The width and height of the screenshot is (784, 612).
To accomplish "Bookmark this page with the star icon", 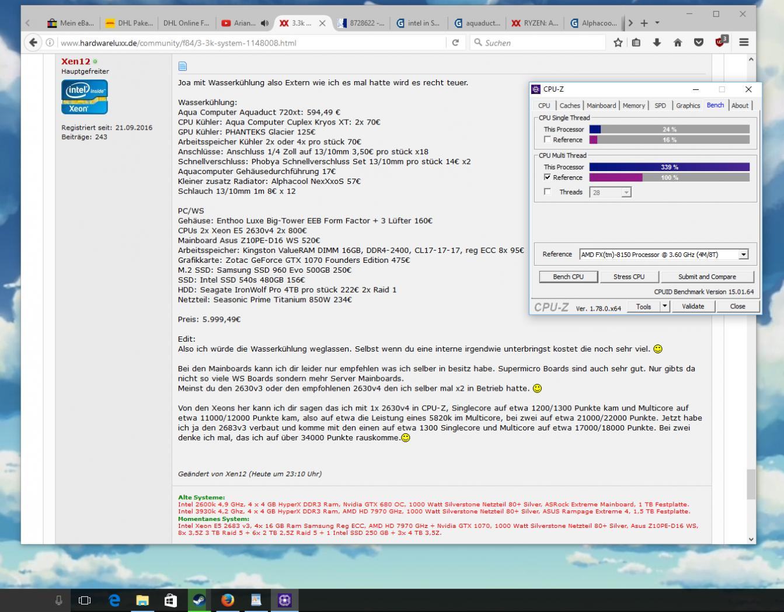I will [618, 42].
